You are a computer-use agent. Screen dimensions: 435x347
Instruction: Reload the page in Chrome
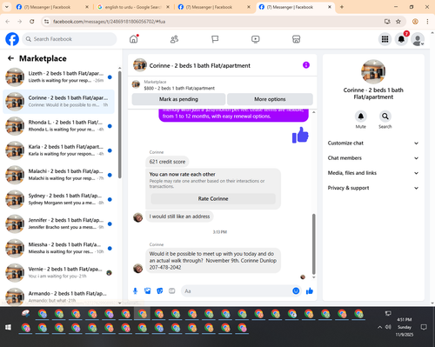click(x=32, y=22)
